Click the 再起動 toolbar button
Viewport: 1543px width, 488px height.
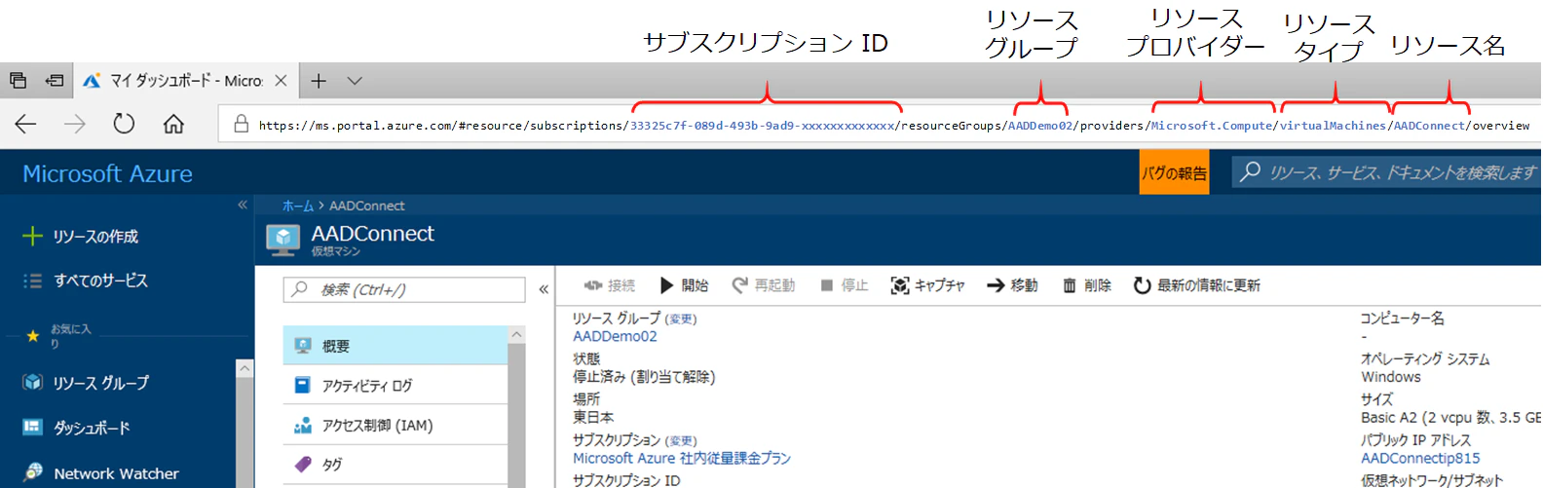click(764, 285)
